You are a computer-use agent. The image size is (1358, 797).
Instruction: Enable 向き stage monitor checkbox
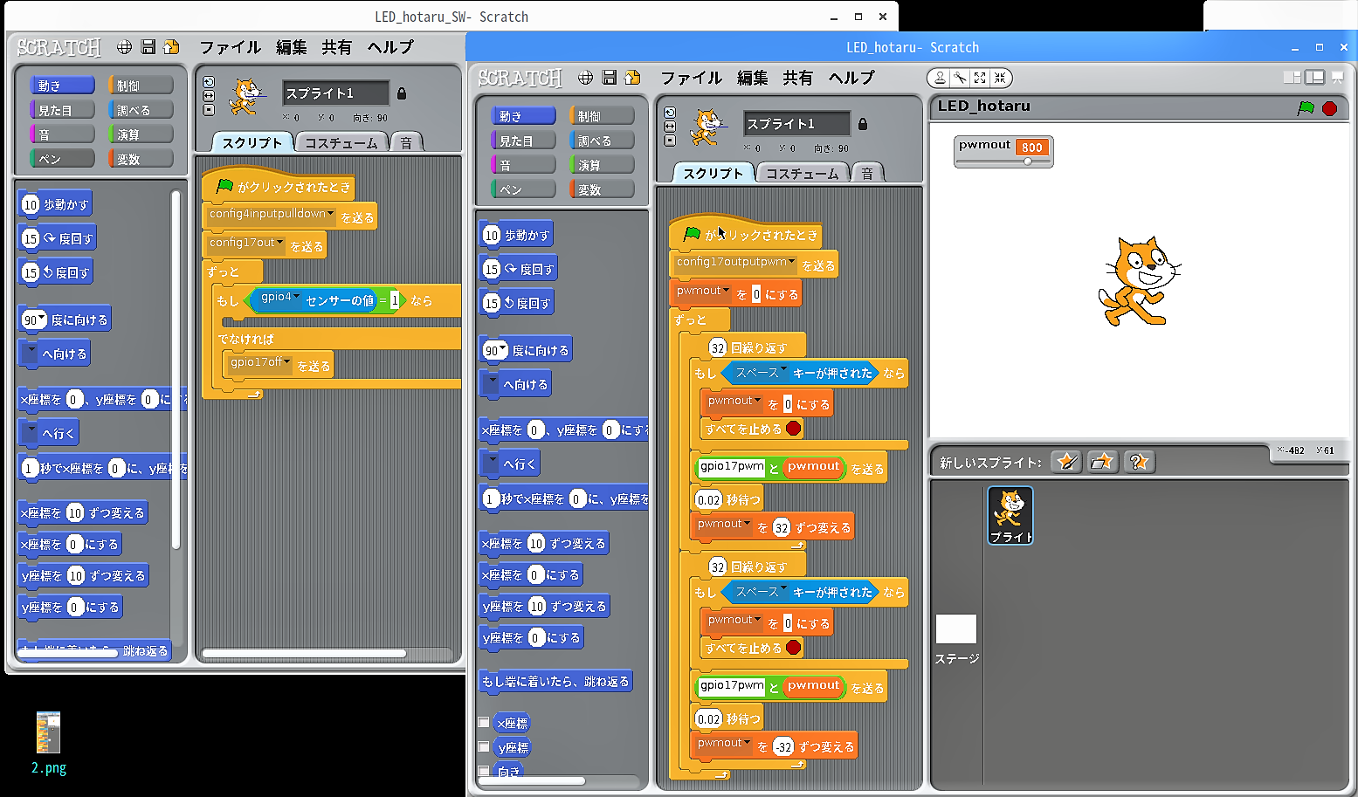click(484, 771)
